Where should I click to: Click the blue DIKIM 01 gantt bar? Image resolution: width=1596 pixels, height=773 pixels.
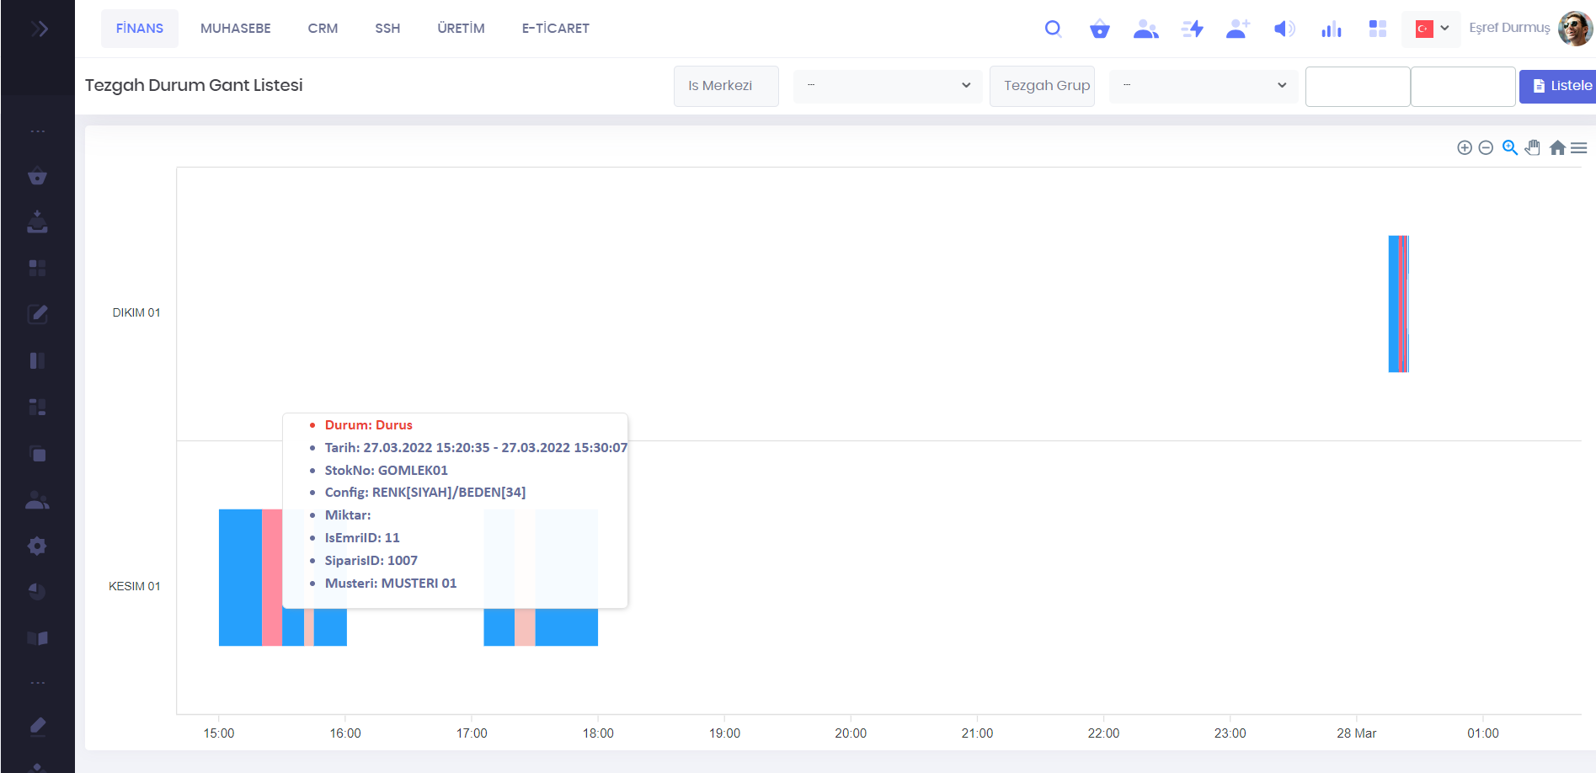[x=1393, y=304]
